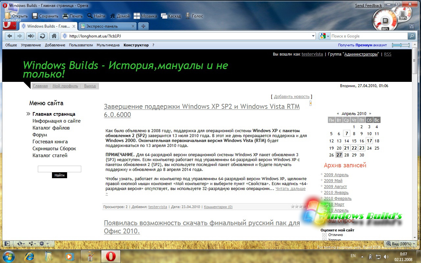Click the CPU meter gadget
This screenshot has height=263, width=421.
click(385, 20)
